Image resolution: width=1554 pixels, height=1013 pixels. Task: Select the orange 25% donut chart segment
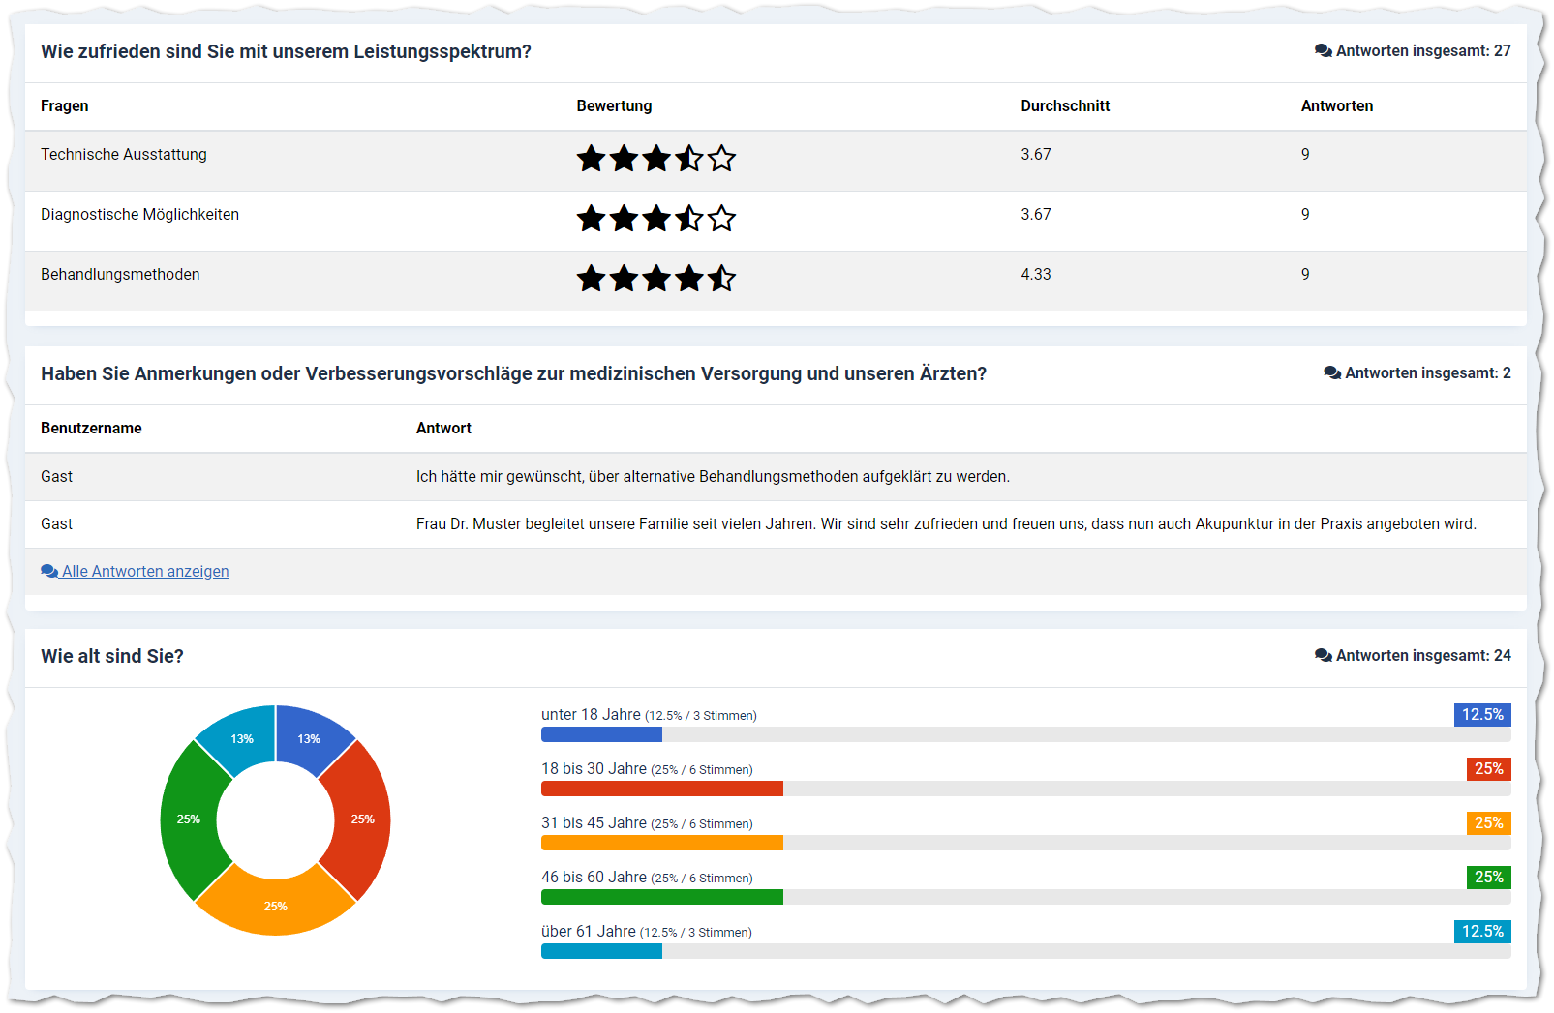(275, 904)
